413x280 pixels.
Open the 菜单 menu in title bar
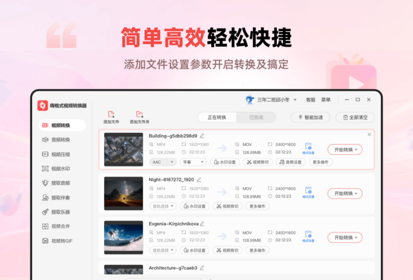(x=326, y=100)
